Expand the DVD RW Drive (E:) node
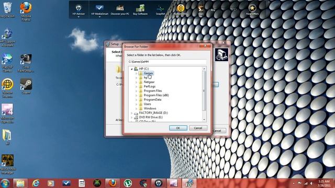The image size is (335, 188). pyautogui.click(x=131, y=117)
